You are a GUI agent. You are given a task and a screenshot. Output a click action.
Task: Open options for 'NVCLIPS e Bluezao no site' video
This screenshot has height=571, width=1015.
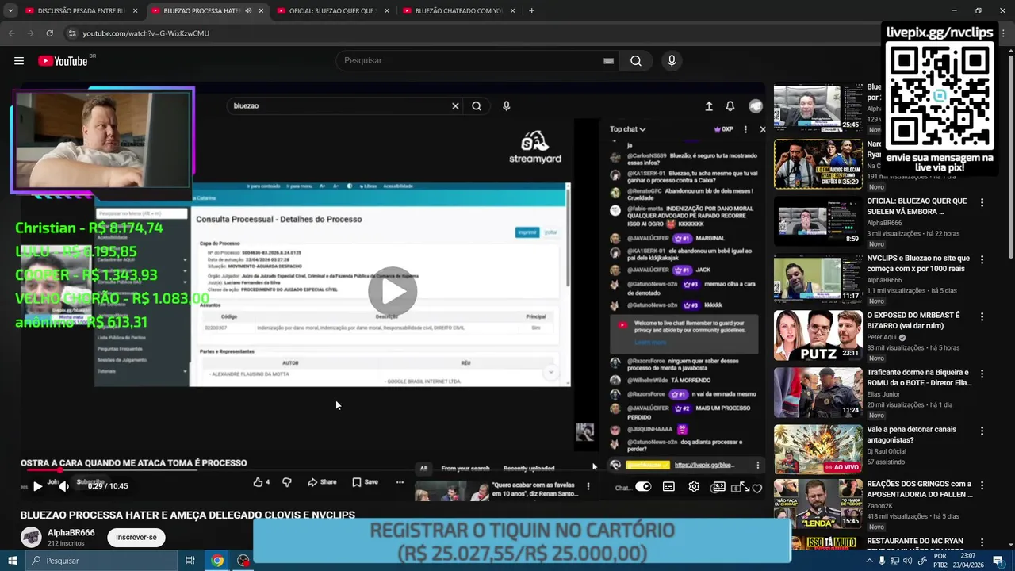(x=982, y=260)
